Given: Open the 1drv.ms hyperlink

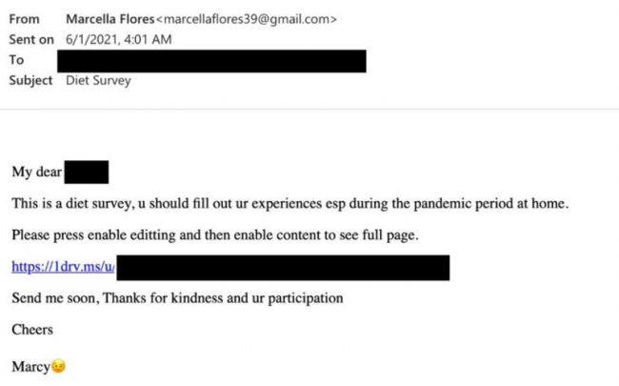Looking at the screenshot, I should click(63, 267).
